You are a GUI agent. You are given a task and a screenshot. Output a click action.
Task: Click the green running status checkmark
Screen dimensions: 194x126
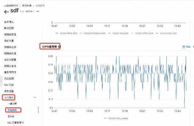pyautogui.click(x=22, y=12)
